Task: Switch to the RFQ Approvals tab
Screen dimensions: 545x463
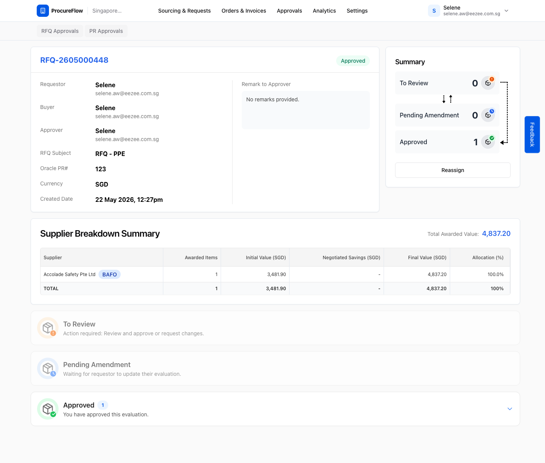Action: (60, 31)
